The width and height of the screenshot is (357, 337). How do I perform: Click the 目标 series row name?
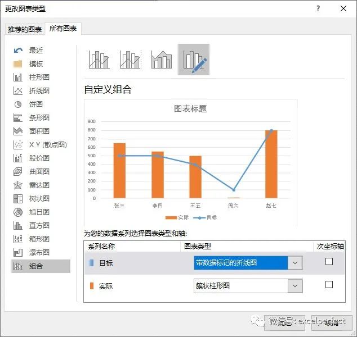point(106,263)
